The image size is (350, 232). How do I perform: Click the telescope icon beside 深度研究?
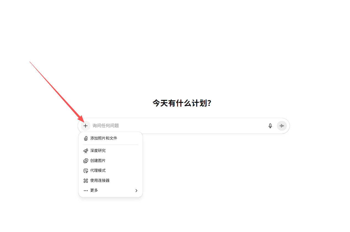click(86, 150)
